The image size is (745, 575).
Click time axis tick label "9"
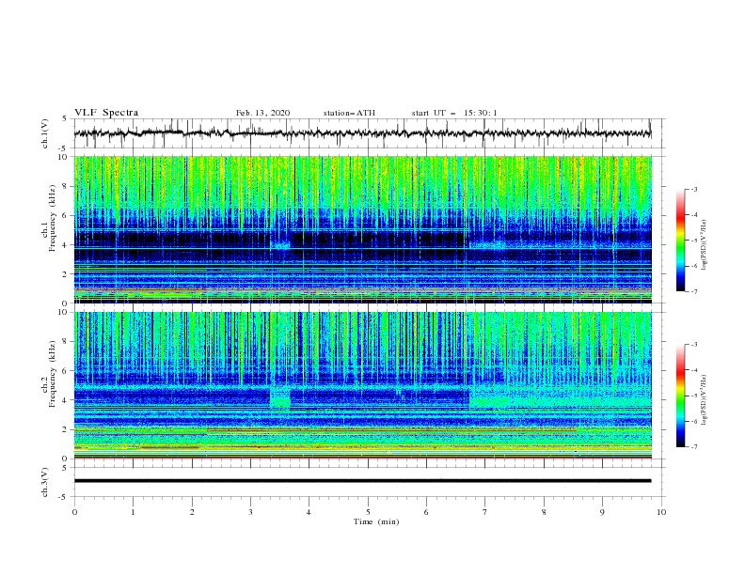click(x=602, y=512)
